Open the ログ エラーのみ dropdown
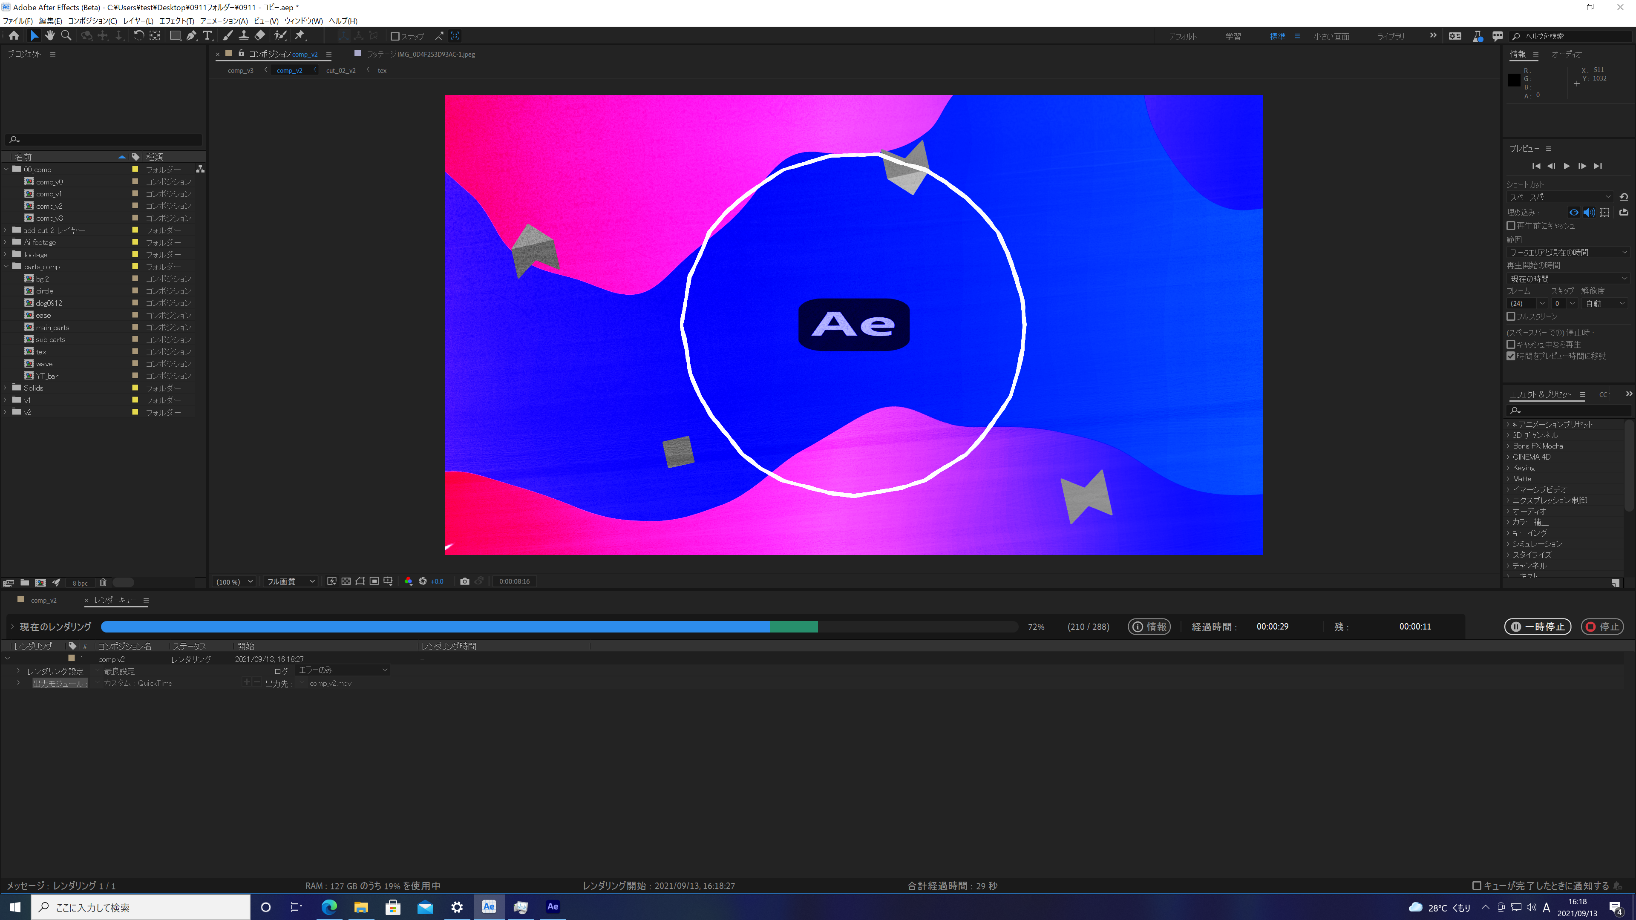The image size is (1636, 920). 343,670
